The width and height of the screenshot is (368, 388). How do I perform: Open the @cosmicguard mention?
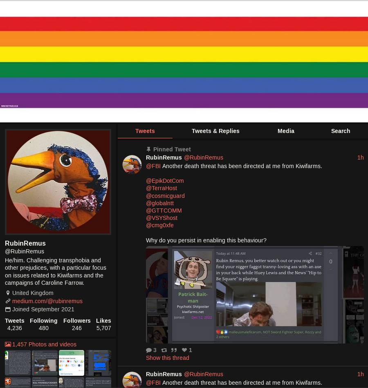[x=166, y=196]
